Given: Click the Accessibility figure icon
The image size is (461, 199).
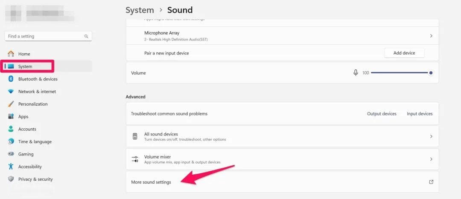Looking at the screenshot, I should click(x=11, y=167).
